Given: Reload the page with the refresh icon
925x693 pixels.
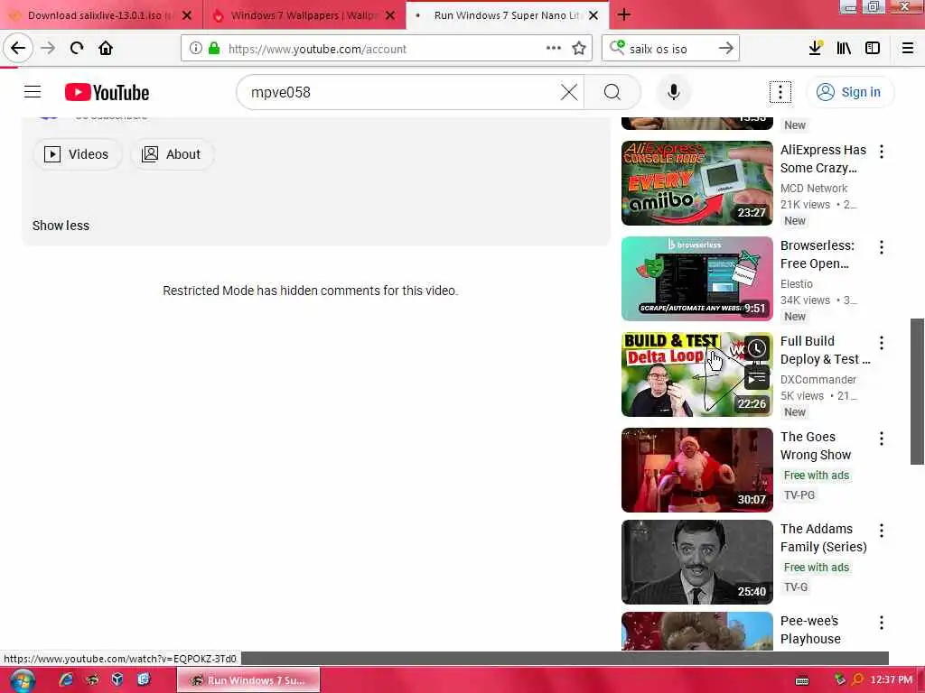Looking at the screenshot, I should (77, 48).
